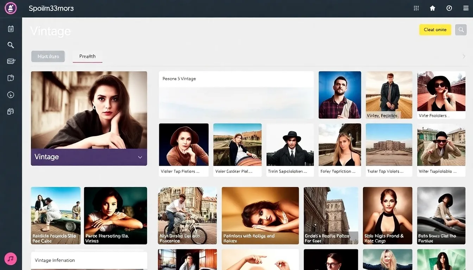
Task: Open the hamburger menu icon
Action: 466,8
